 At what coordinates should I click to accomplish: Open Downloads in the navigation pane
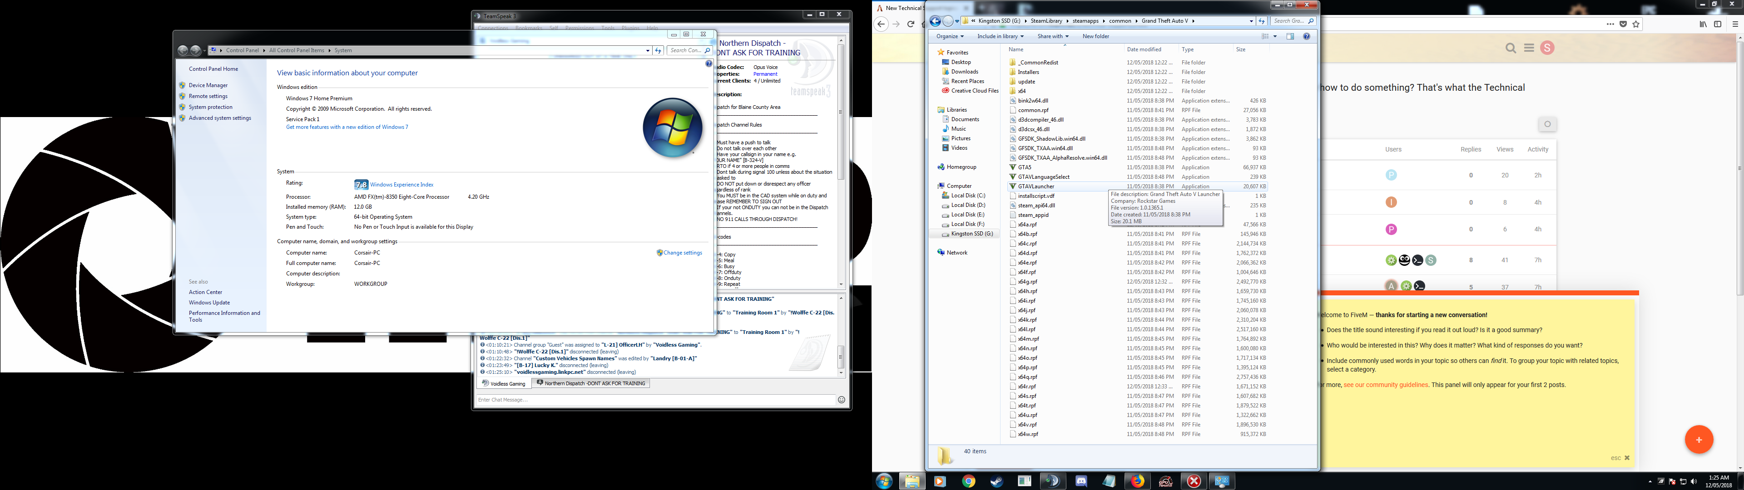pyautogui.click(x=964, y=72)
